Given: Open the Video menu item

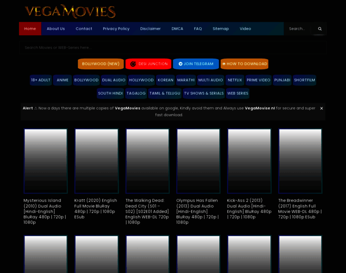Looking at the screenshot, I should [x=245, y=29].
